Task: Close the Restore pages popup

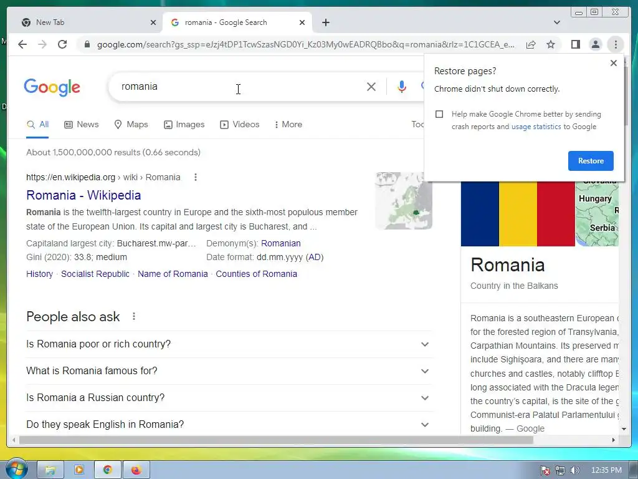Action: [614, 63]
